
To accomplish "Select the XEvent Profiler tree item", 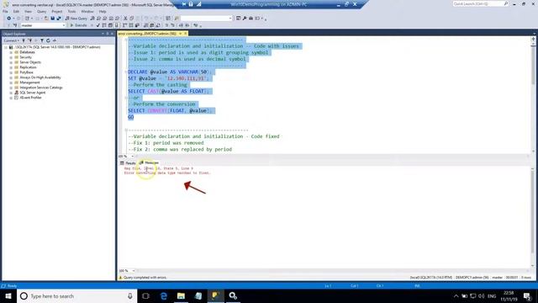I will point(30,98).
